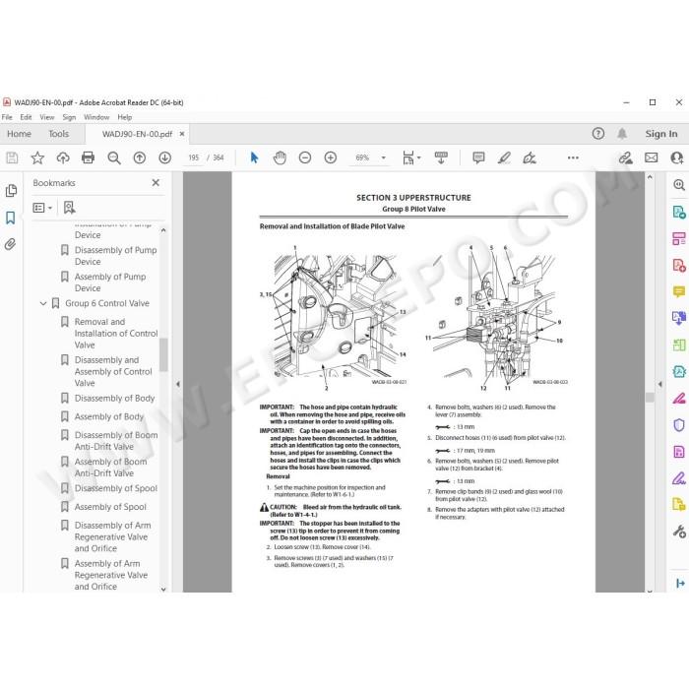Open Fill and Sign tool

[x=530, y=157]
